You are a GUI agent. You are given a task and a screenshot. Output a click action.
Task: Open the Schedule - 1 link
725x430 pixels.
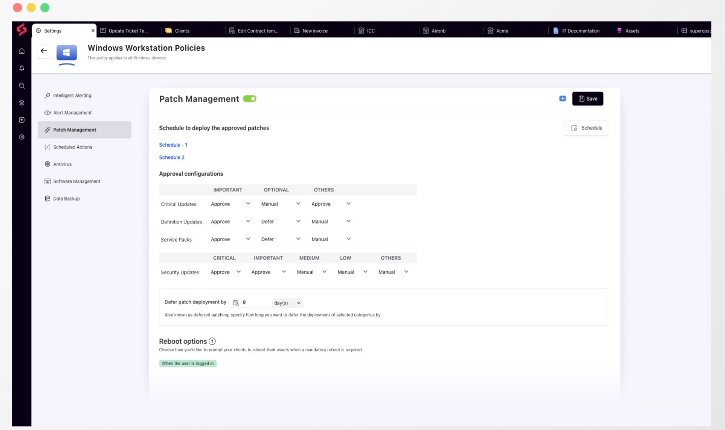click(x=173, y=145)
